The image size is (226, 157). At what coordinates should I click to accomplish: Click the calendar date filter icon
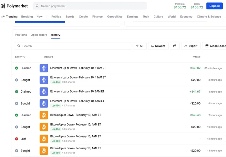pyautogui.click(x=175, y=46)
